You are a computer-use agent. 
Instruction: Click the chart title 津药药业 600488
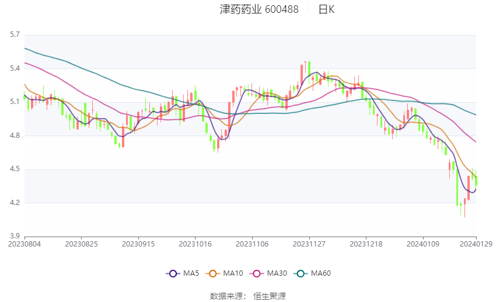point(259,9)
